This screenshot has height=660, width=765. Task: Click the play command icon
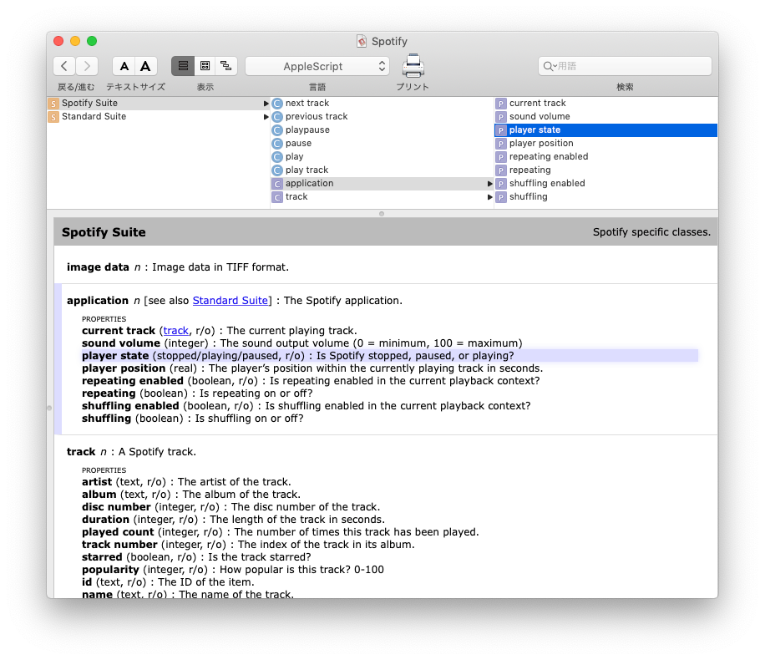coord(277,157)
